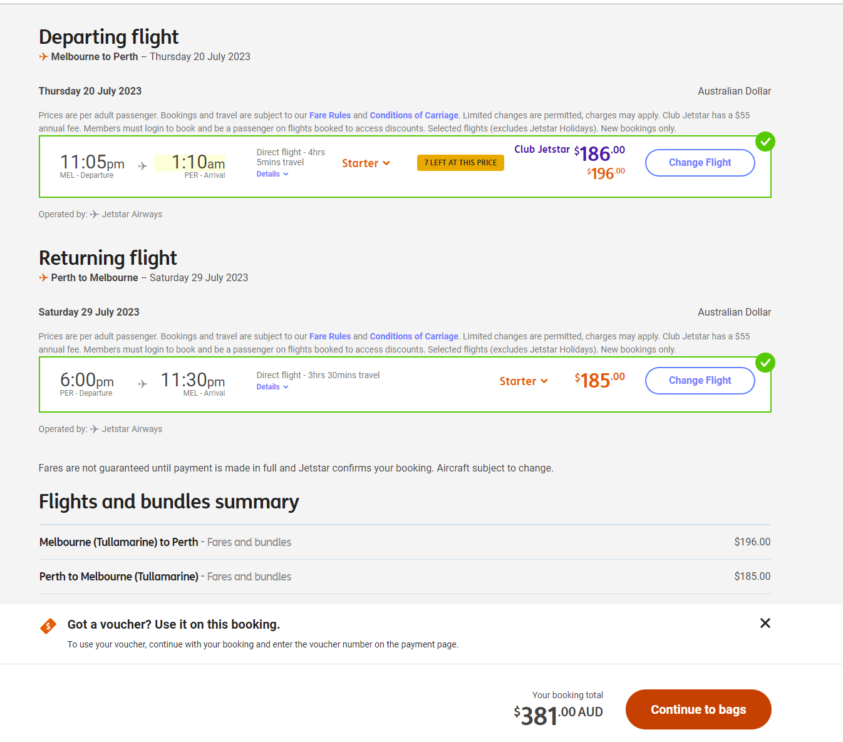Viewport: 843px width, 742px height.
Task: Open Fare Rules link in departing flight notice
Action: tap(330, 115)
